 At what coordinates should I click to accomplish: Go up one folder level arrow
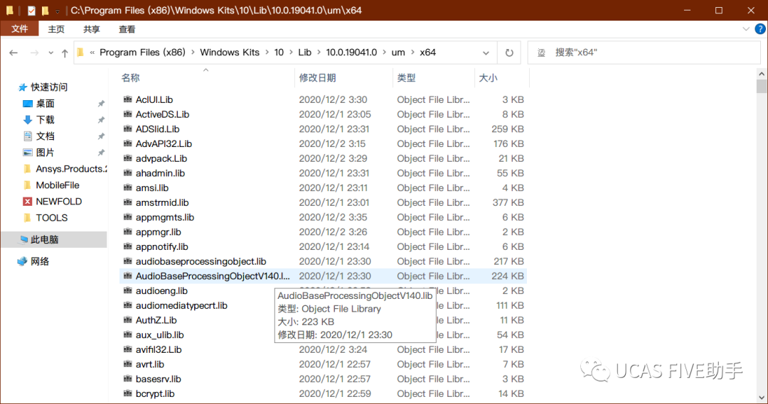65,53
